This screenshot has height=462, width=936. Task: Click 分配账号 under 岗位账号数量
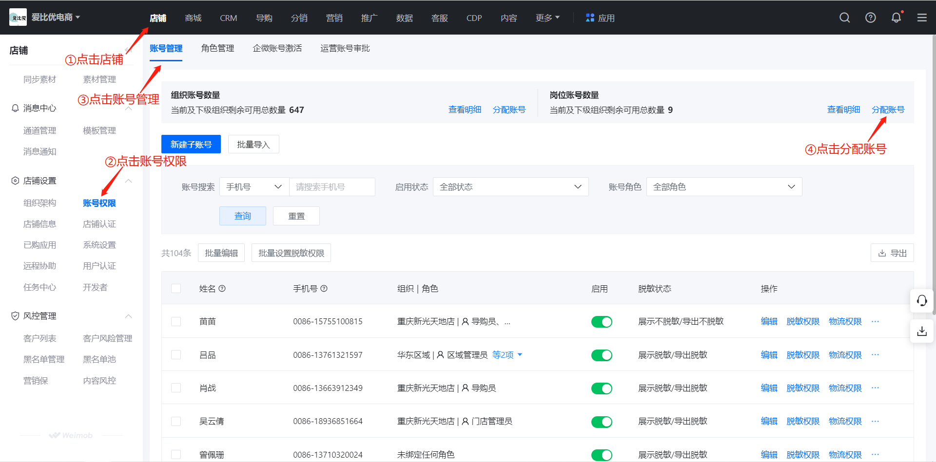(888, 110)
